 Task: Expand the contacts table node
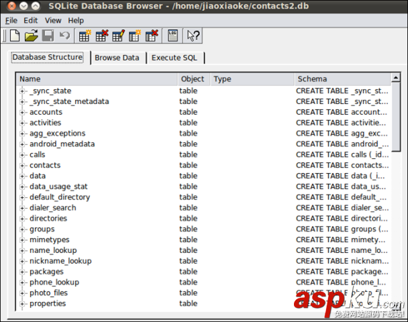[22, 166]
